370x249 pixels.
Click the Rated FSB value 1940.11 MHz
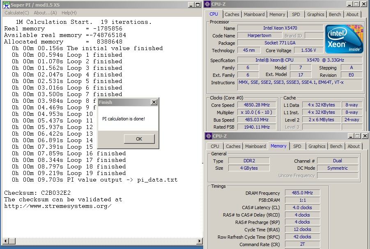[x=257, y=127]
